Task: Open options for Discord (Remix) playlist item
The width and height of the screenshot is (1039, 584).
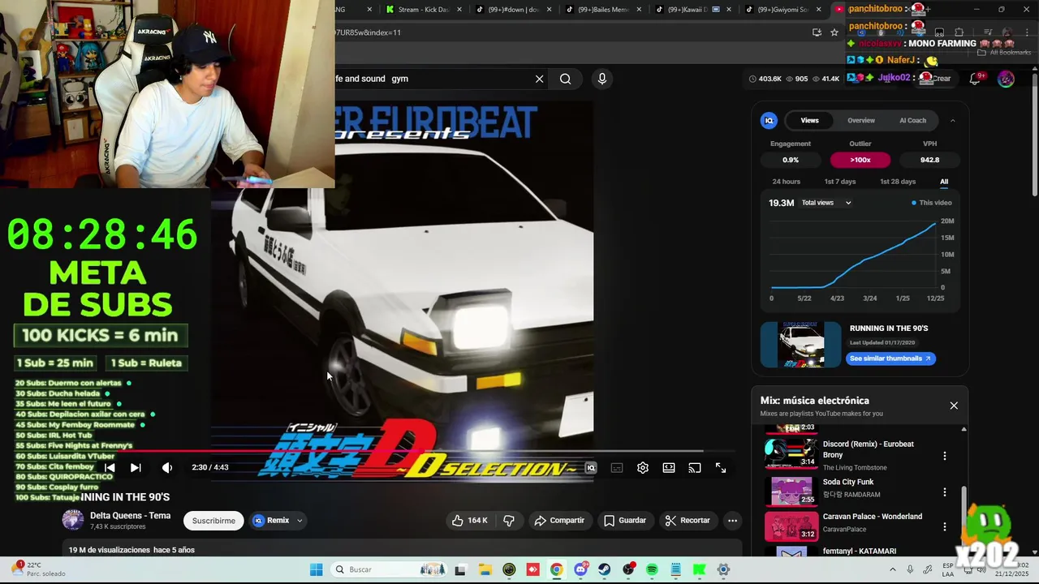Action: [944, 456]
